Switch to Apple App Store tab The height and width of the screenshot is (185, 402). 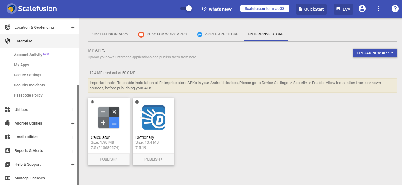pos(218,34)
